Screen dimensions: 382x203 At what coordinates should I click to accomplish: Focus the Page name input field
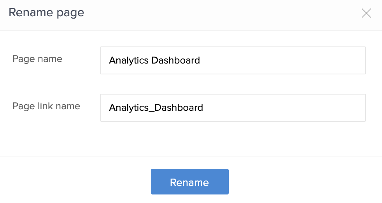(233, 60)
